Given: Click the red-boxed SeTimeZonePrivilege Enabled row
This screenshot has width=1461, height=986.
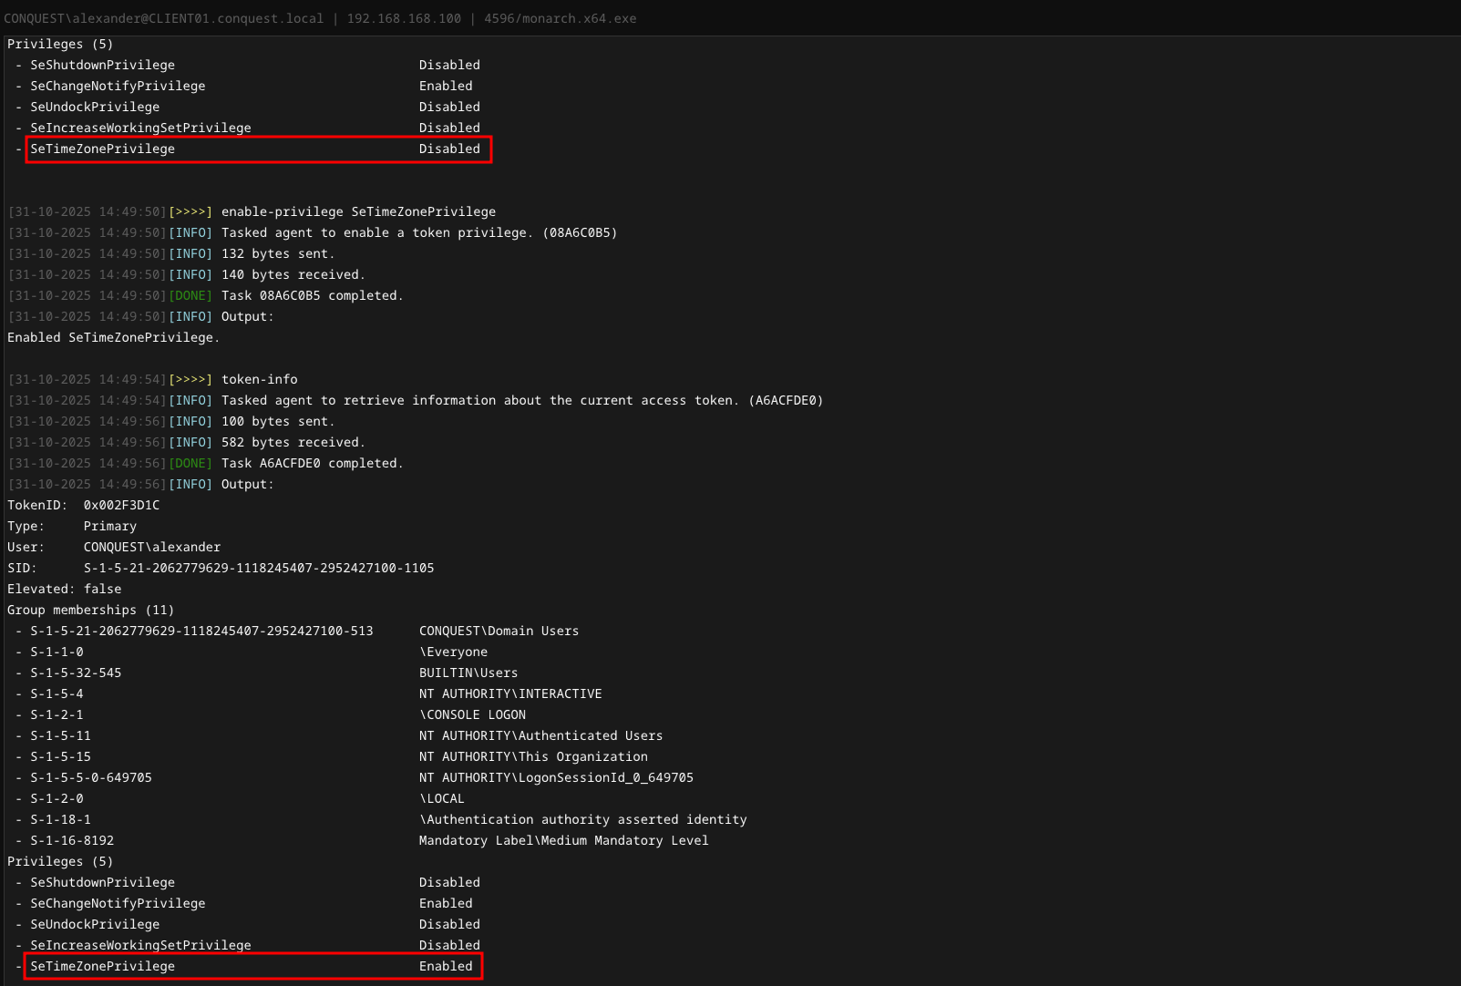Looking at the screenshot, I should click(x=252, y=966).
